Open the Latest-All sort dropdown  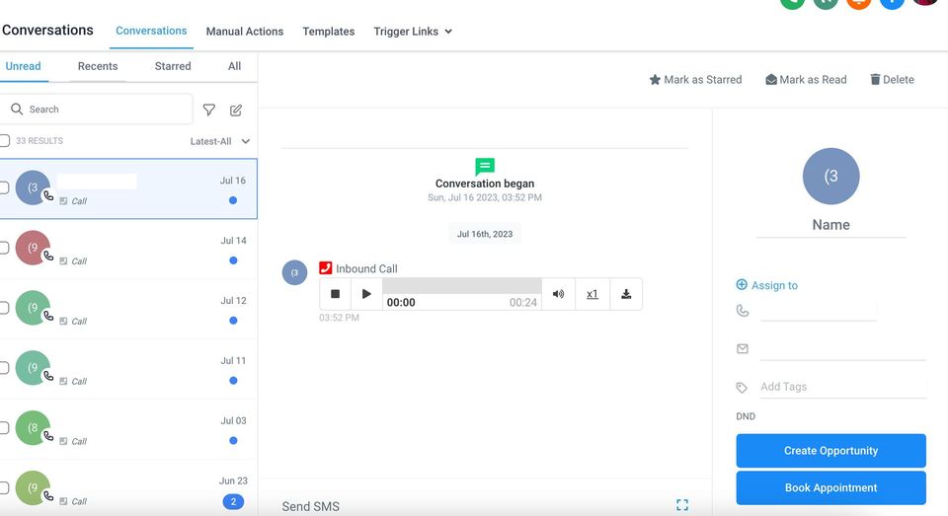coord(220,141)
